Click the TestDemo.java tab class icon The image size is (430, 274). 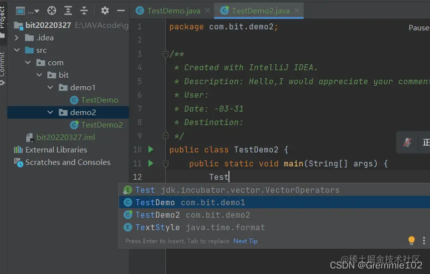pos(140,10)
